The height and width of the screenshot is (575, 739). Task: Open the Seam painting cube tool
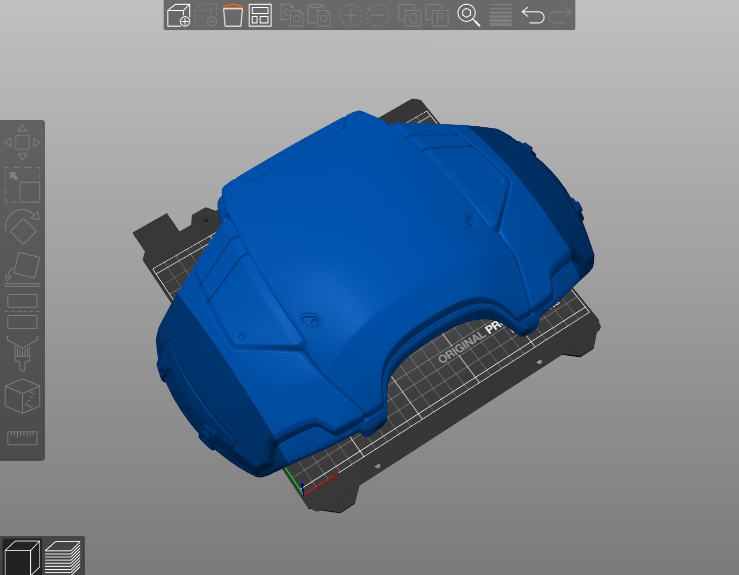pos(22,396)
